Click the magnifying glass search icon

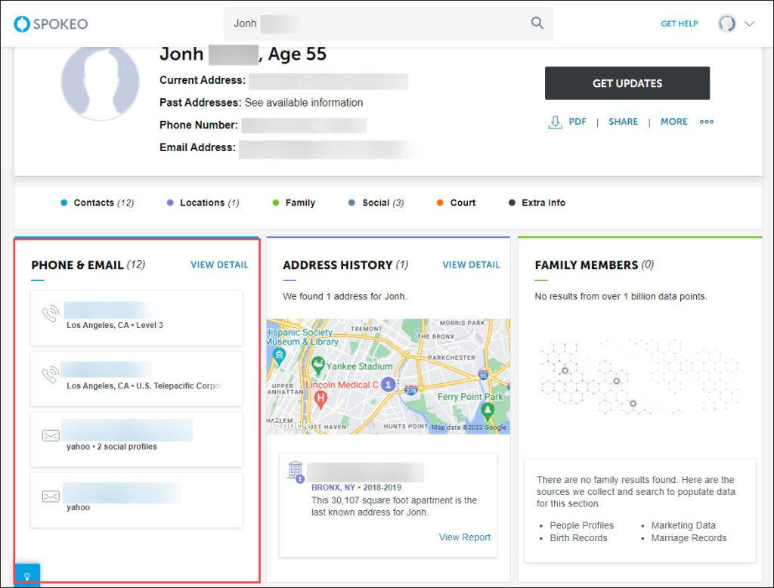pyautogui.click(x=537, y=23)
